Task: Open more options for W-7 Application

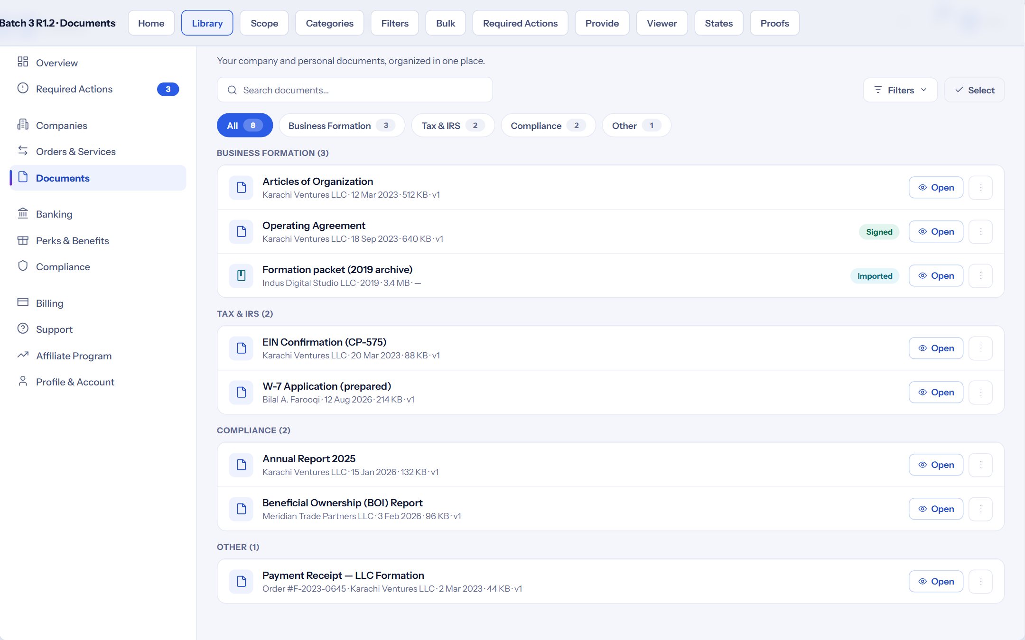Action: pos(981,393)
